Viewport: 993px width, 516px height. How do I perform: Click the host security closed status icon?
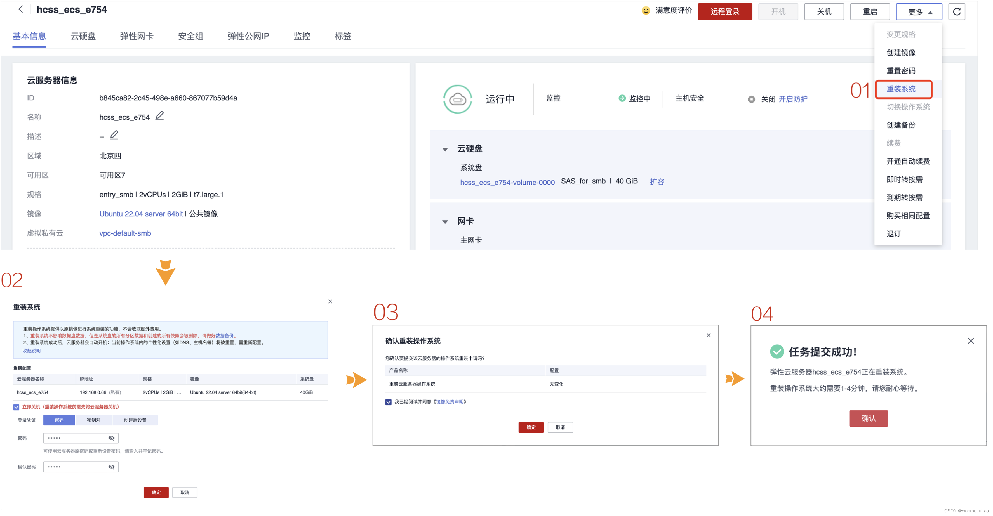coord(751,99)
